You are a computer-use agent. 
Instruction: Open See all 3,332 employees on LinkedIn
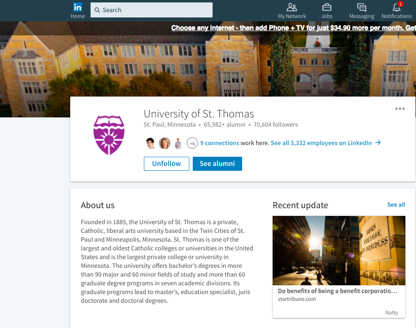tap(321, 143)
